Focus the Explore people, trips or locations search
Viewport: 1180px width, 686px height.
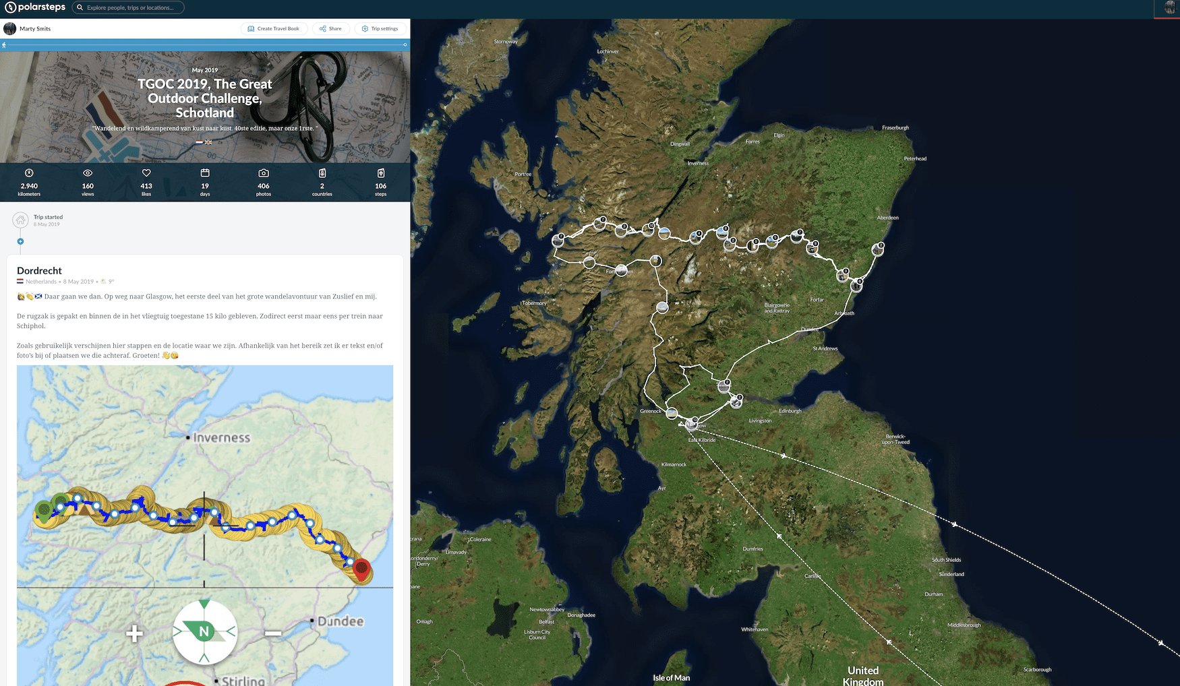click(128, 7)
